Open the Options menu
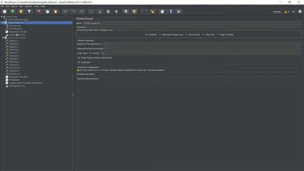The height and width of the screenshot is (171, 304). tap(28, 6)
